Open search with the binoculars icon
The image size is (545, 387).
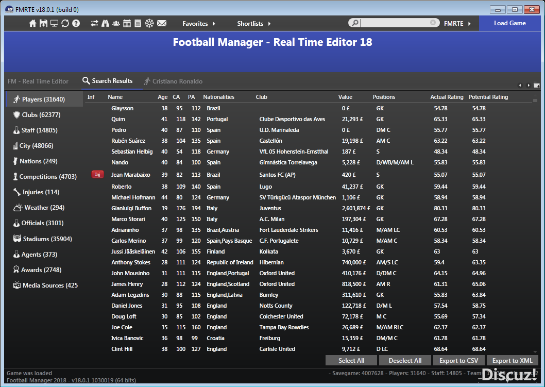105,24
